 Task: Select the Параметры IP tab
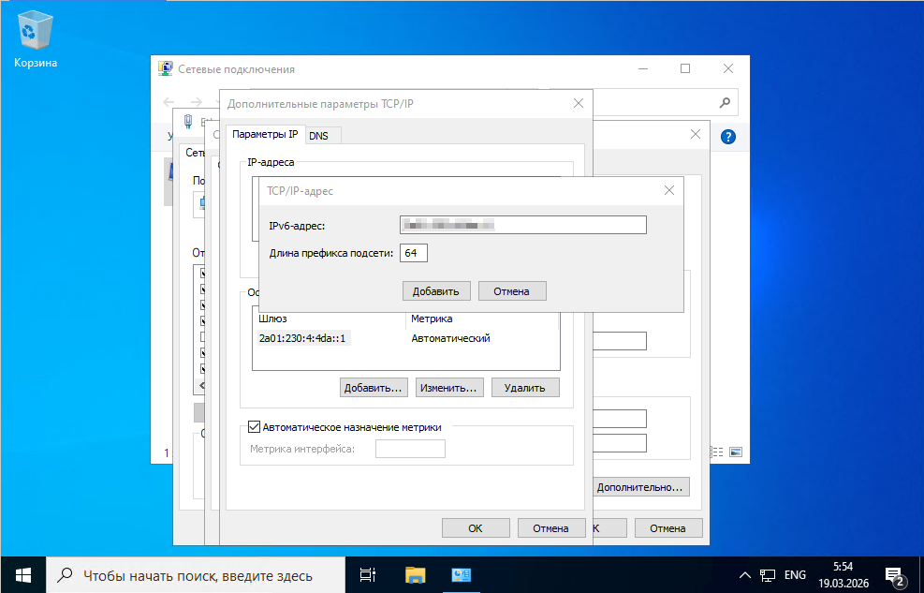point(265,135)
